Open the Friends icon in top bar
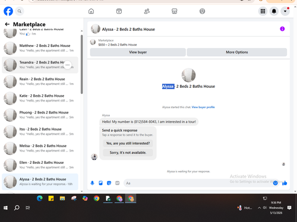297x222 pixels. [147, 11]
